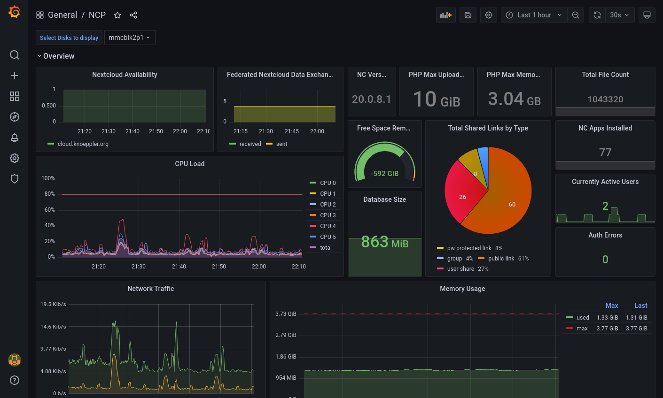Open the Network Traffic panel title menu
Screen dimensions: 663x398
(151, 289)
